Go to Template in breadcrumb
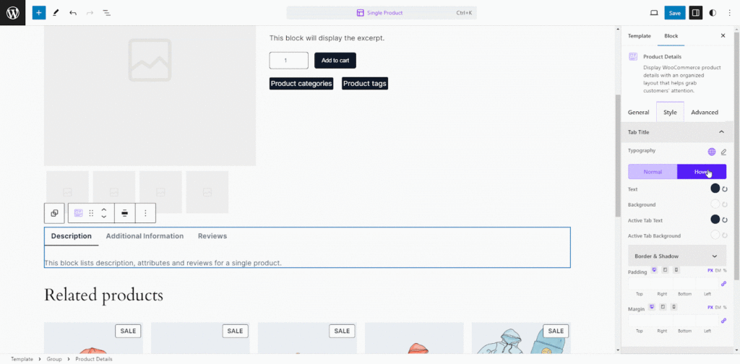The image size is (740, 364). [22, 359]
